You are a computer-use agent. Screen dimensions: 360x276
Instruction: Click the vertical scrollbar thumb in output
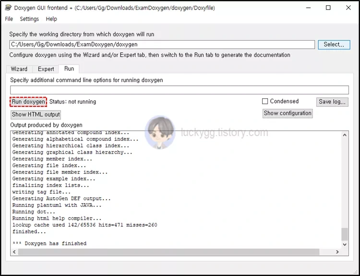345,234
